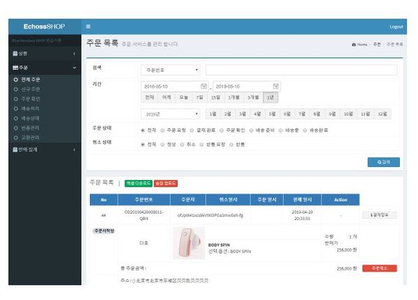Viewport: 418px width, 300px height.
Task: Click the circle icon beside 전체 주문
Action: 16,79
